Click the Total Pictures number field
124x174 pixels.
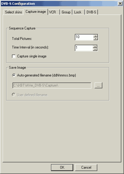coord(84,37)
